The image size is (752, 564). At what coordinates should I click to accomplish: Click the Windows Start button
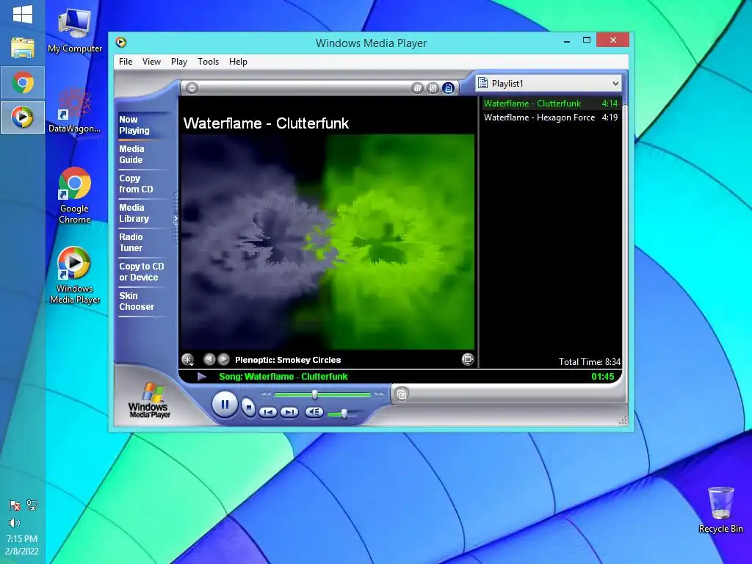click(23, 15)
